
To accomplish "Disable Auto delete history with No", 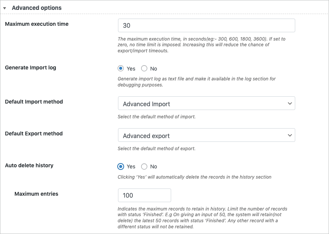I will 144,166.
